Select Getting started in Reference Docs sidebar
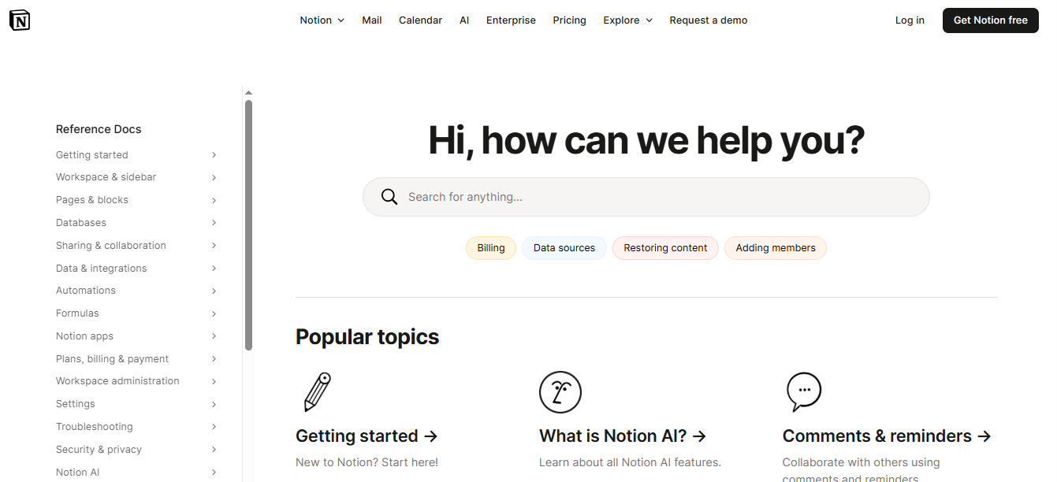Viewport: 1057px width, 482px height. 92,155
